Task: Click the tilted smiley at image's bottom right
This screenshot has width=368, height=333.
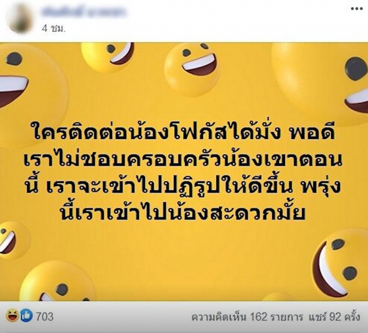Action: click(x=340, y=264)
